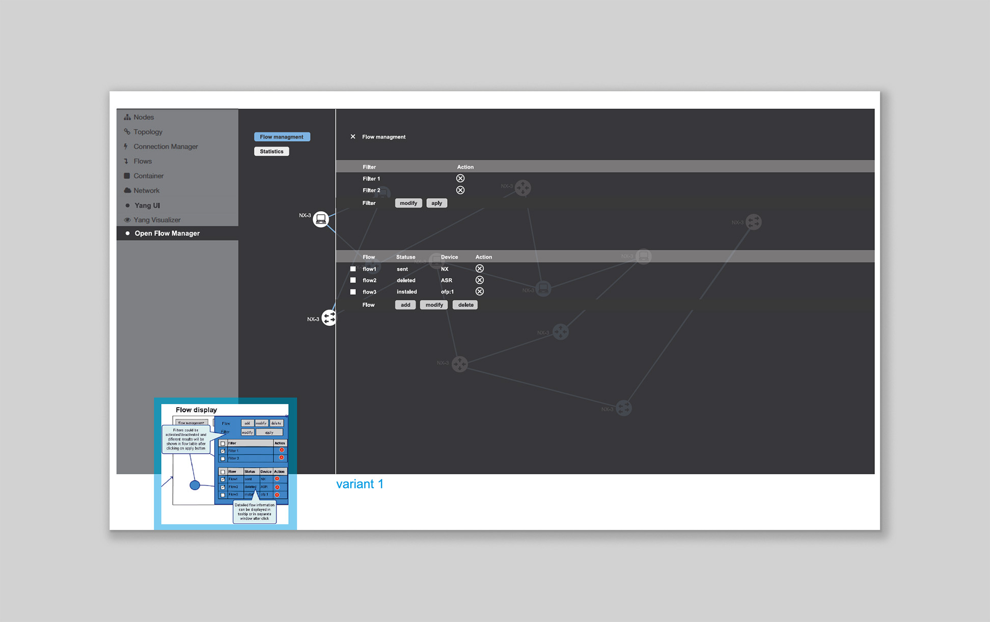Remove Filter 2 with its X icon
This screenshot has height=622, width=990.
pyautogui.click(x=460, y=190)
